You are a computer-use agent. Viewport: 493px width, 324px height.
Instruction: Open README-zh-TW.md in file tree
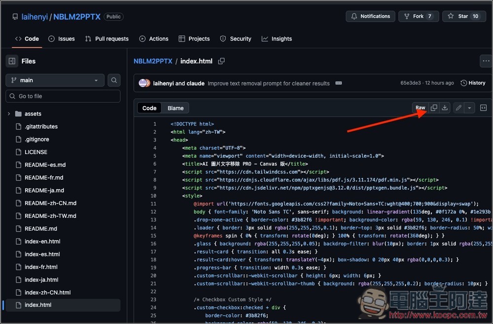(50, 216)
